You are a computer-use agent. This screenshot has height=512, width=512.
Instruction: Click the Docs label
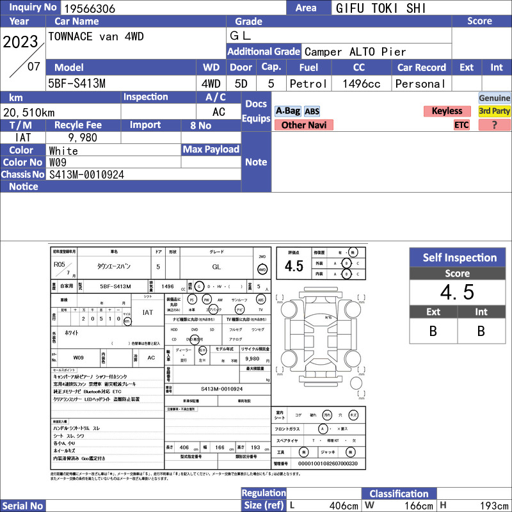pyautogui.click(x=256, y=104)
